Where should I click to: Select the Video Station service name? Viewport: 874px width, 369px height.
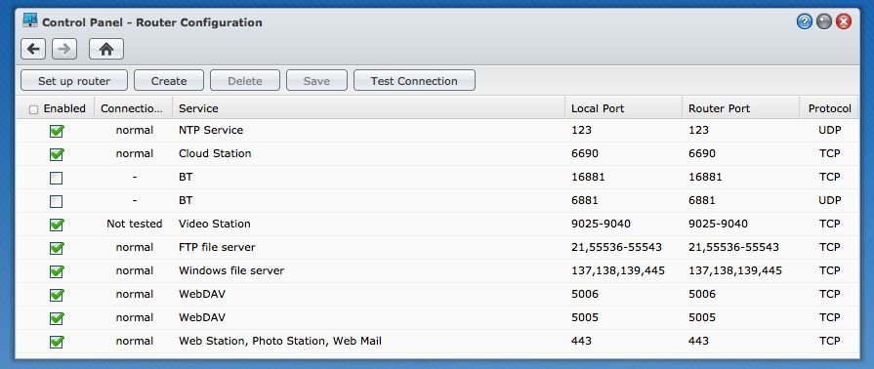(x=215, y=224)
